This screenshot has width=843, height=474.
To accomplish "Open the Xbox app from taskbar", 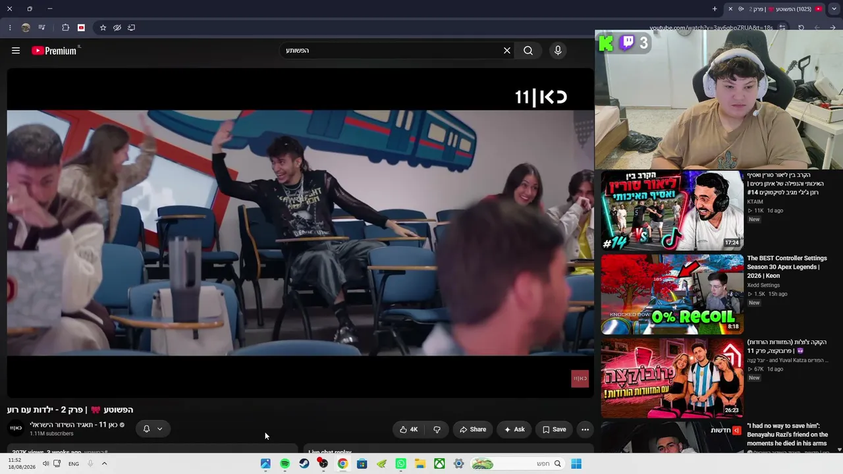I will pyautogui.click(x=439, y=463).
